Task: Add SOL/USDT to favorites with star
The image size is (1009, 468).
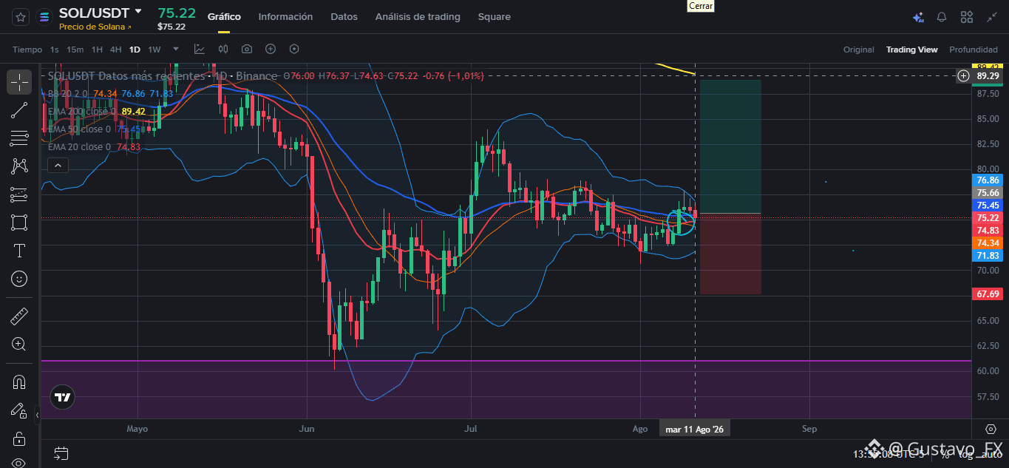Action: (21, 17)
